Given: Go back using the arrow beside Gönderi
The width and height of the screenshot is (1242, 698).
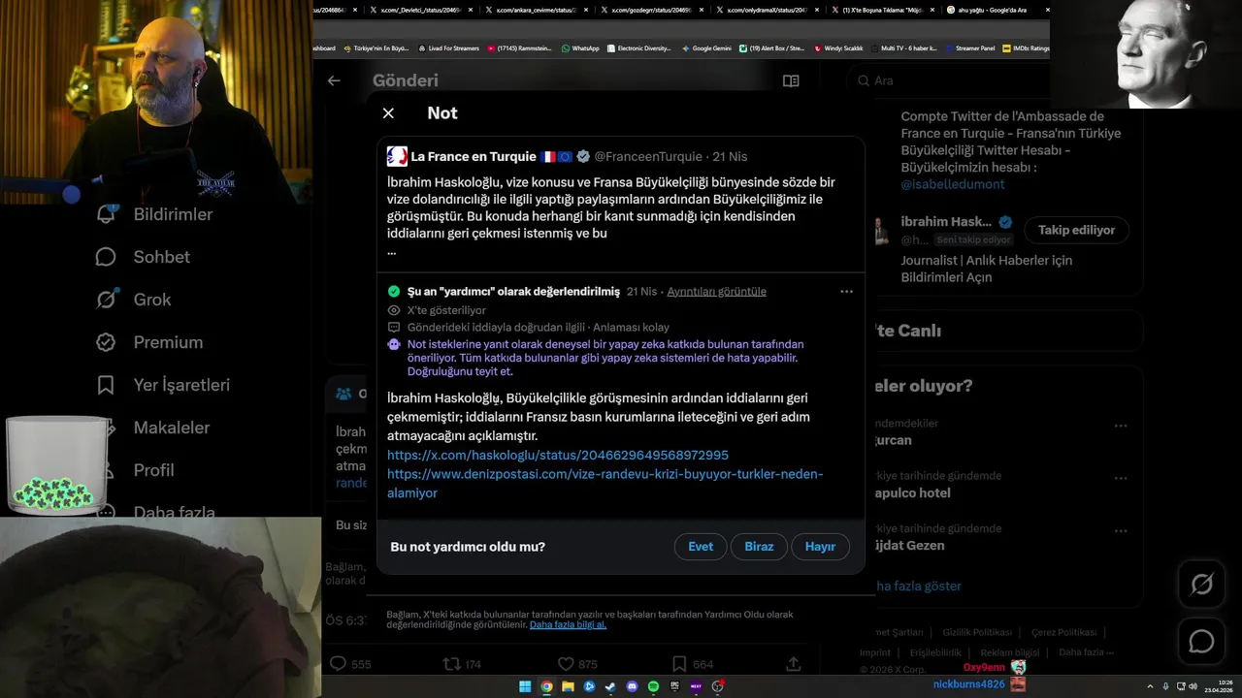Looking at the screenshot, I should (334, 80).
